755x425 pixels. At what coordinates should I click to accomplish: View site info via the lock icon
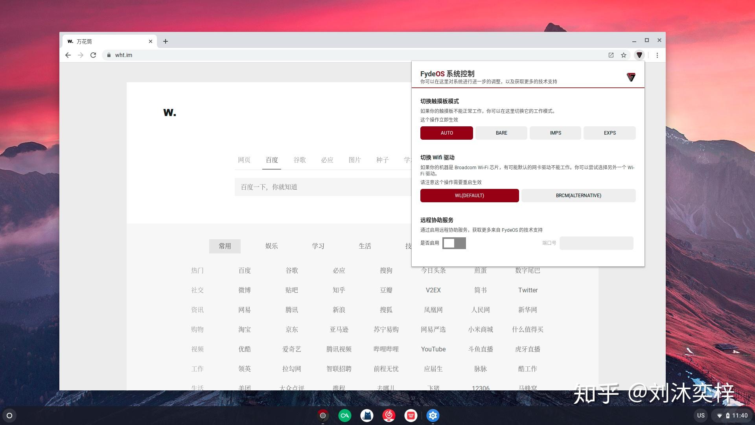(109, 55)
